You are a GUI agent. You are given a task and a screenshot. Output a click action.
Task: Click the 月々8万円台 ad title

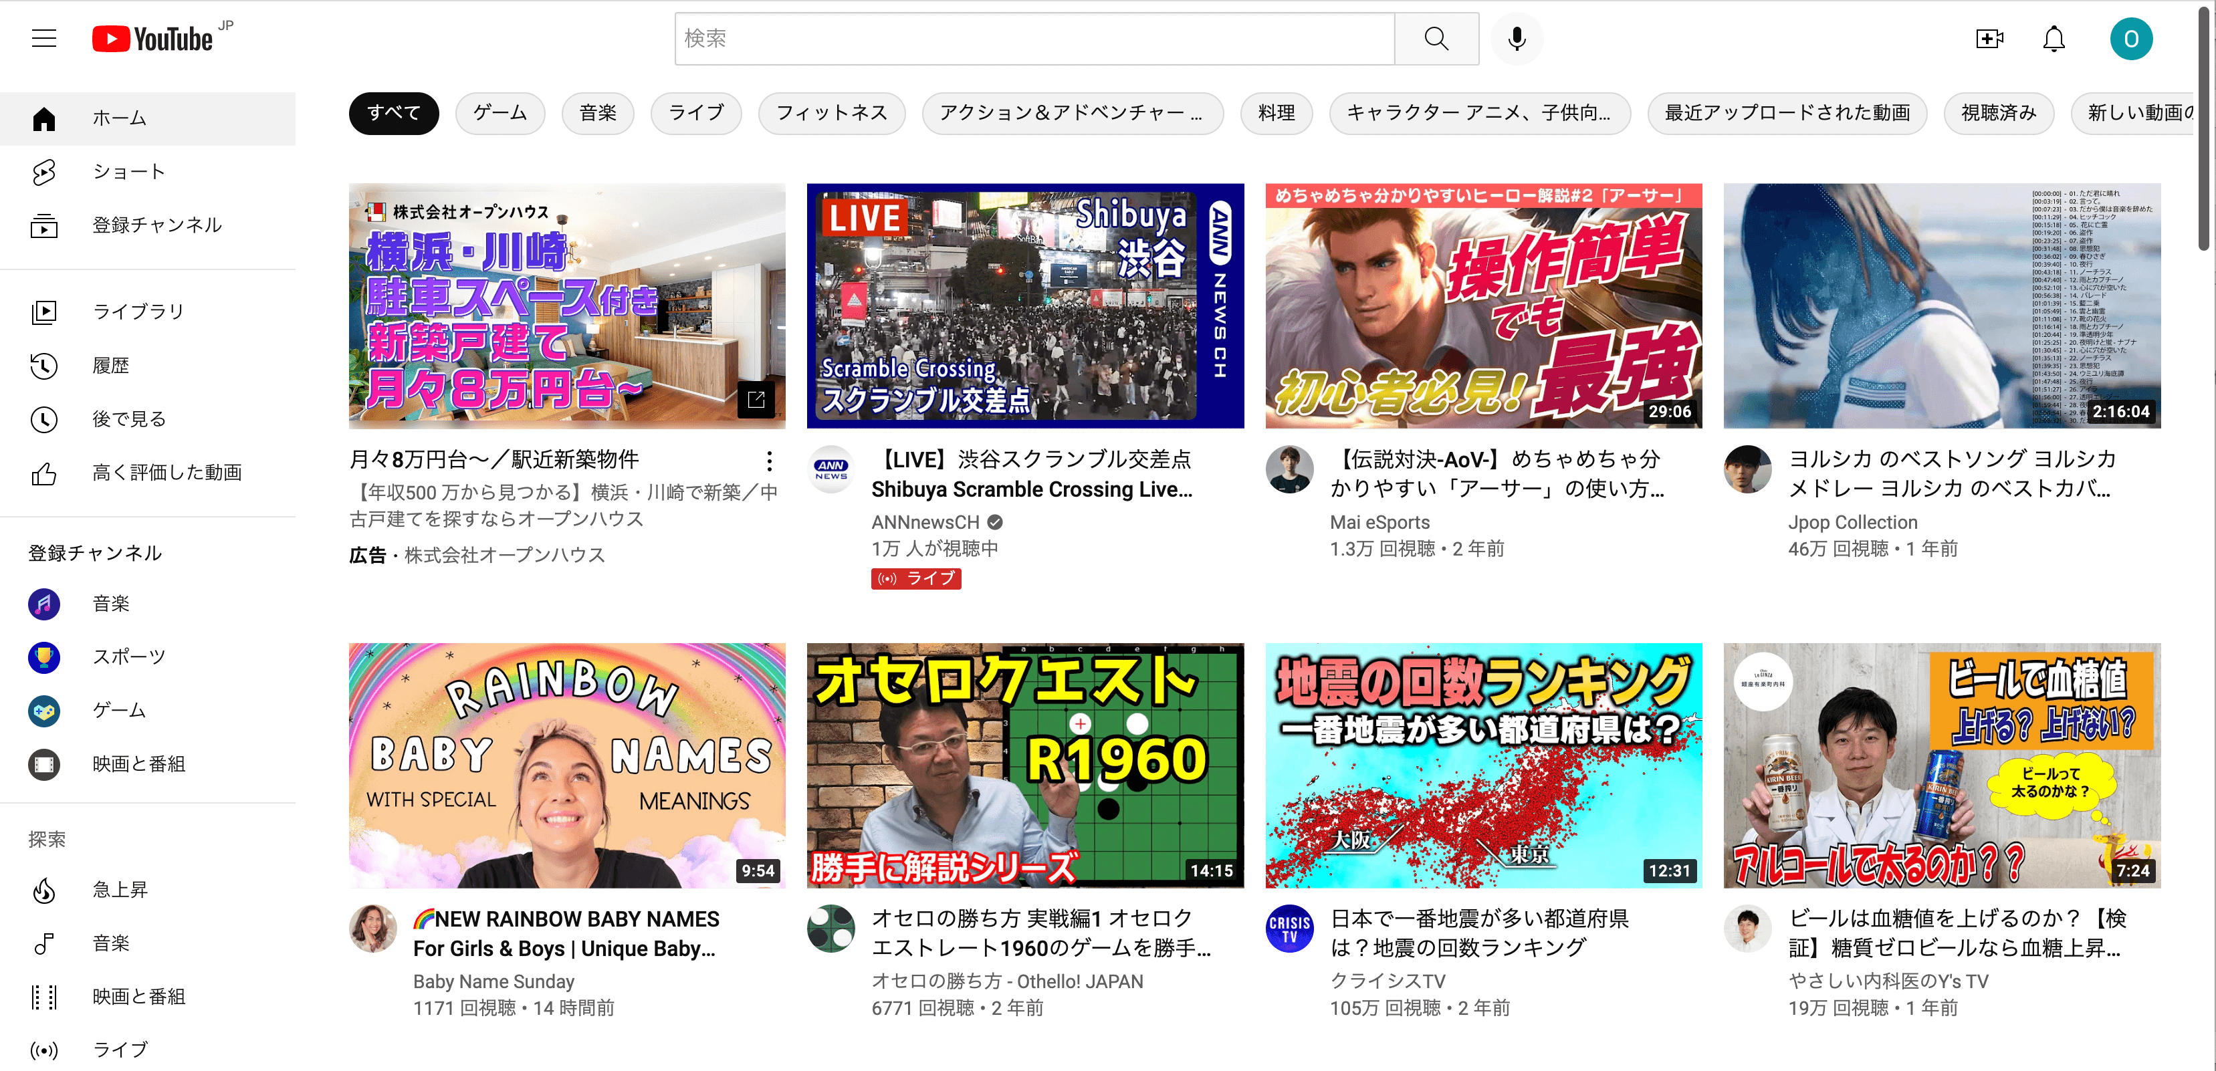tap(493, 459)
